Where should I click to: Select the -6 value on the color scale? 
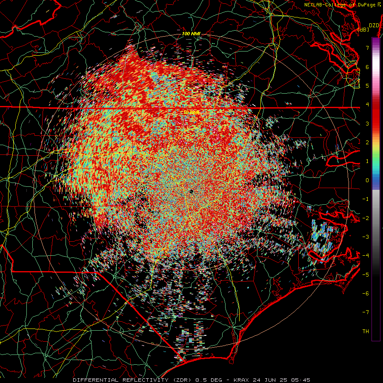[x=366, y=294]
